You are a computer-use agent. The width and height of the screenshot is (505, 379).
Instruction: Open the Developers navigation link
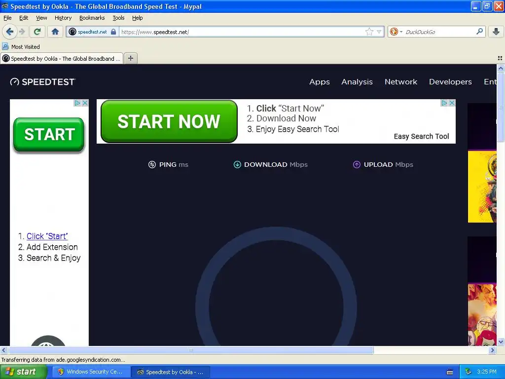click(x=450, y=82)
